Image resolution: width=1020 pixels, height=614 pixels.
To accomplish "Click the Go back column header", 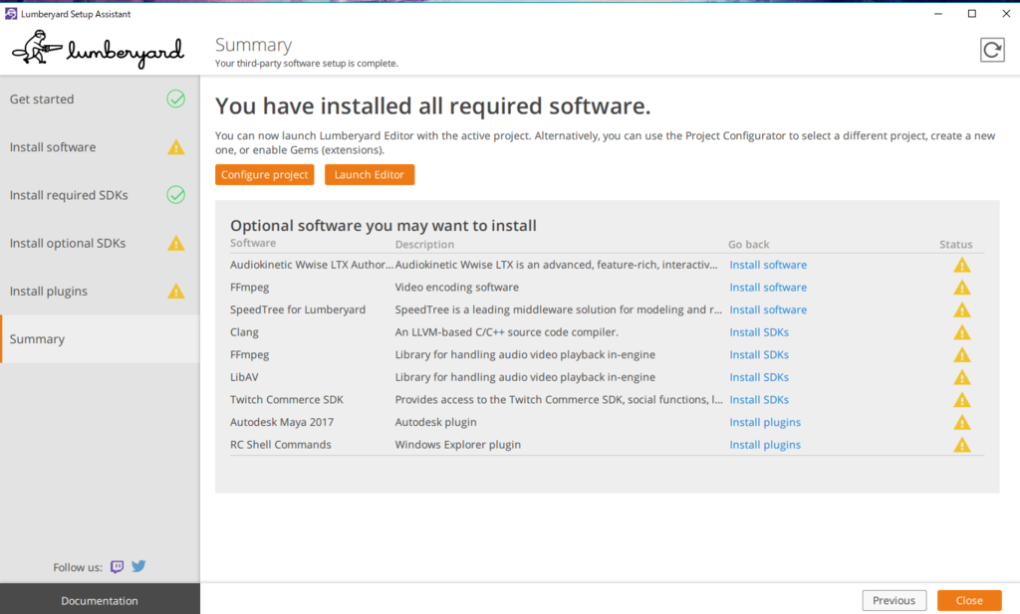I will [748, 244].
